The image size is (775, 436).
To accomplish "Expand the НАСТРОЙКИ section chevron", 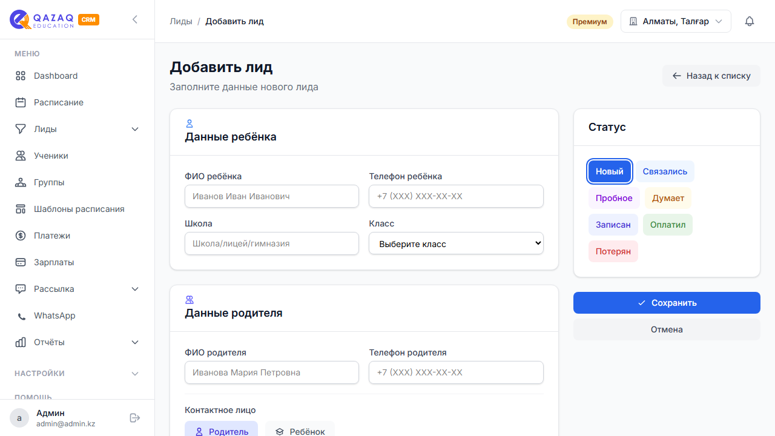I will (x=135, y=374).
